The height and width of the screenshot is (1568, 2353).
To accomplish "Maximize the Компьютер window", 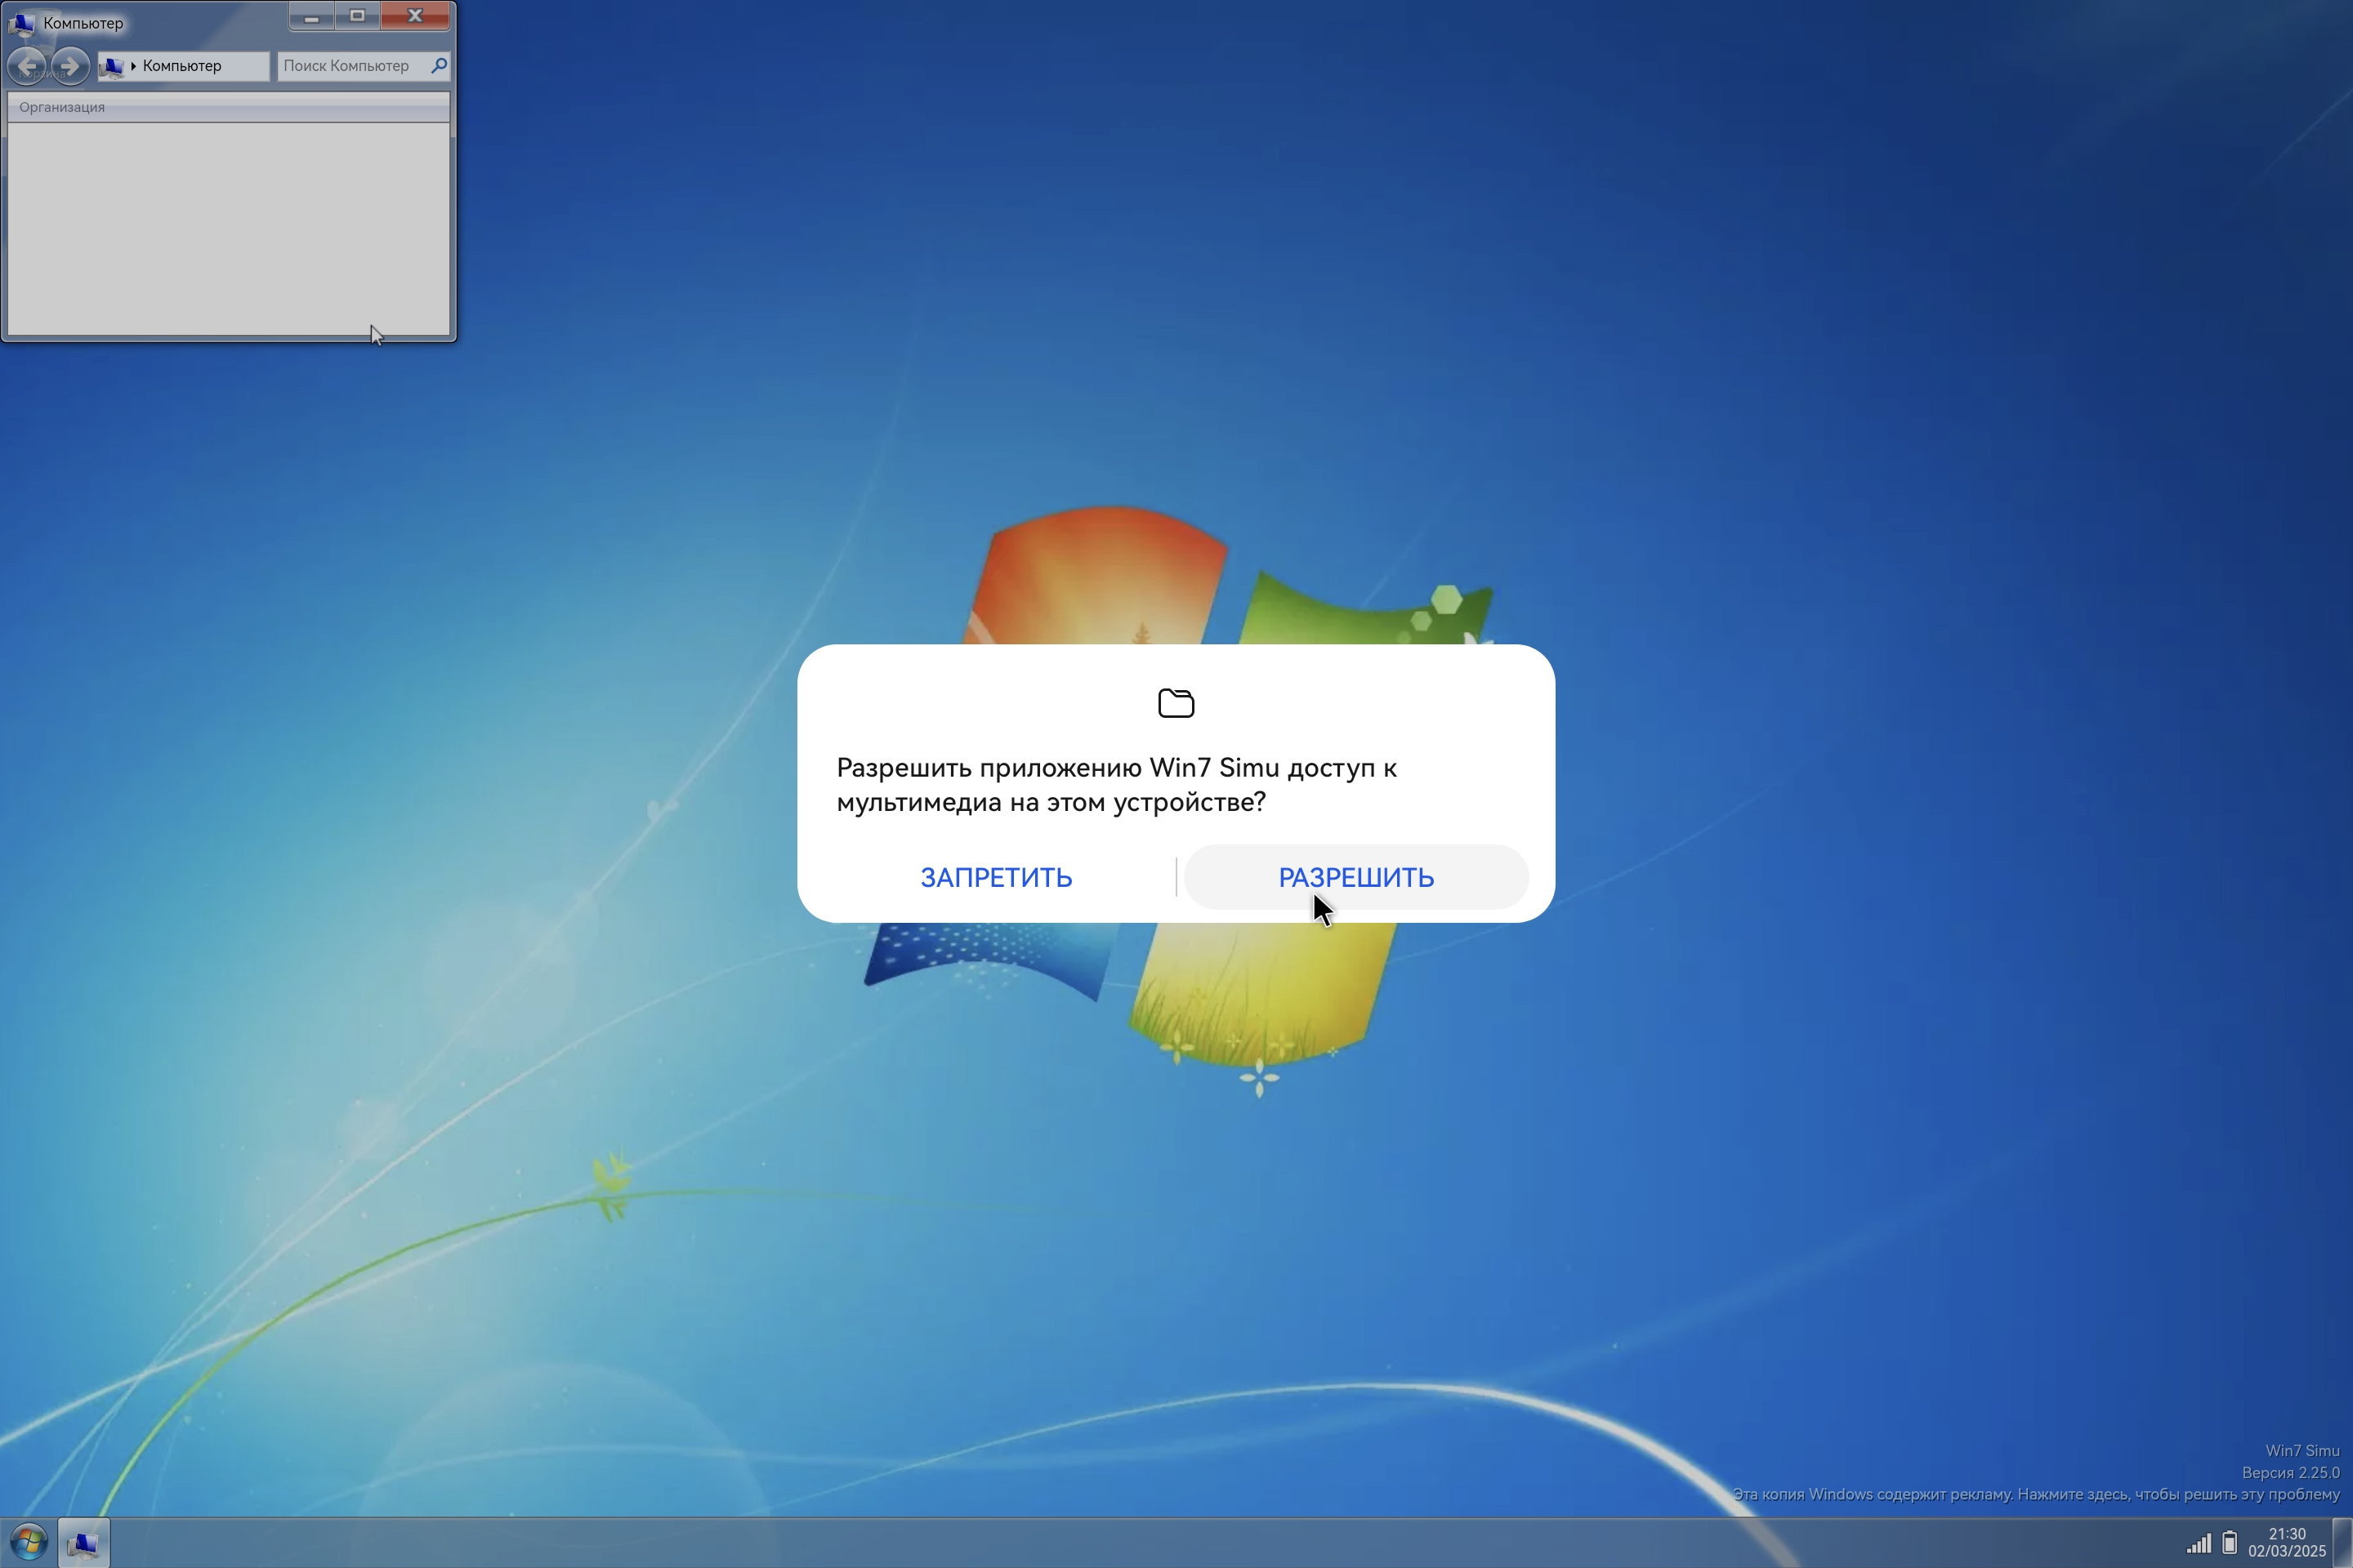I will click(357, 16).
